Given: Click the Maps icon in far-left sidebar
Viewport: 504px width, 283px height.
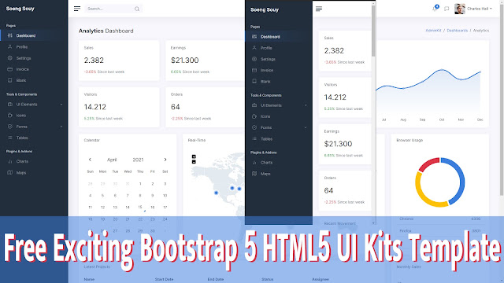Looking at the screenshot, I should (x=10, y=173).
